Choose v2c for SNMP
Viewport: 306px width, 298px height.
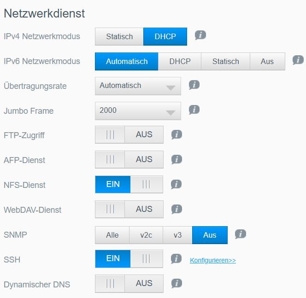(146, 235)
